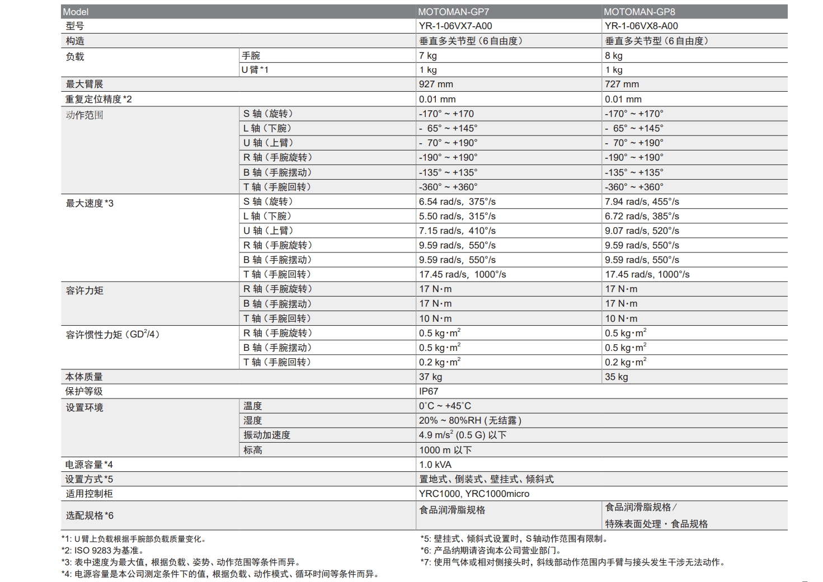Select the 8 kg wrist payload value
The image size is (823, 582).
click(614, 55)
